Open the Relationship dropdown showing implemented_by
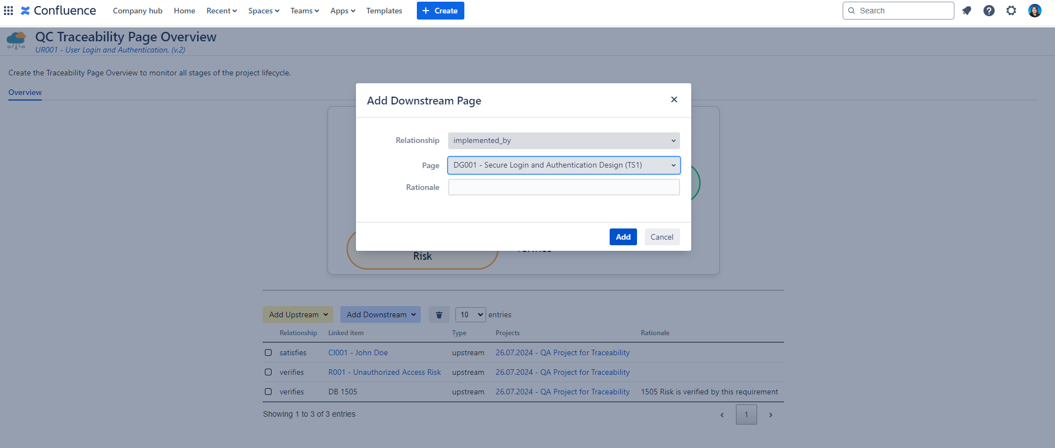Viewport: 1055px width, 448px height. 564,141
